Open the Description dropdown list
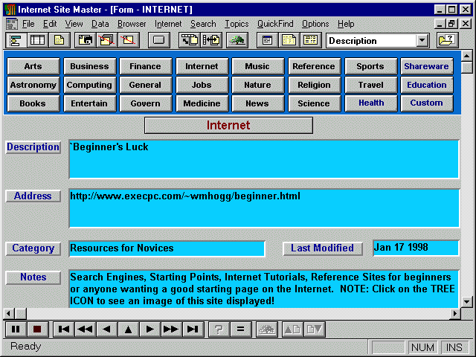 coord(422,41)
